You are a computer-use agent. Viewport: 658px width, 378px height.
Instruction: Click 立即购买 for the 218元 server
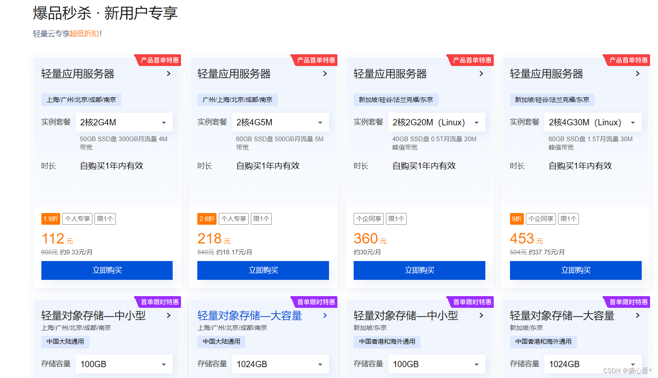[x=263, y=270]
